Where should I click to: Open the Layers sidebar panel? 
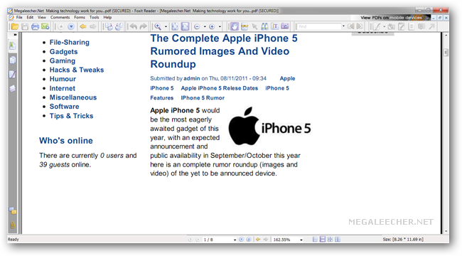(12, 88)
